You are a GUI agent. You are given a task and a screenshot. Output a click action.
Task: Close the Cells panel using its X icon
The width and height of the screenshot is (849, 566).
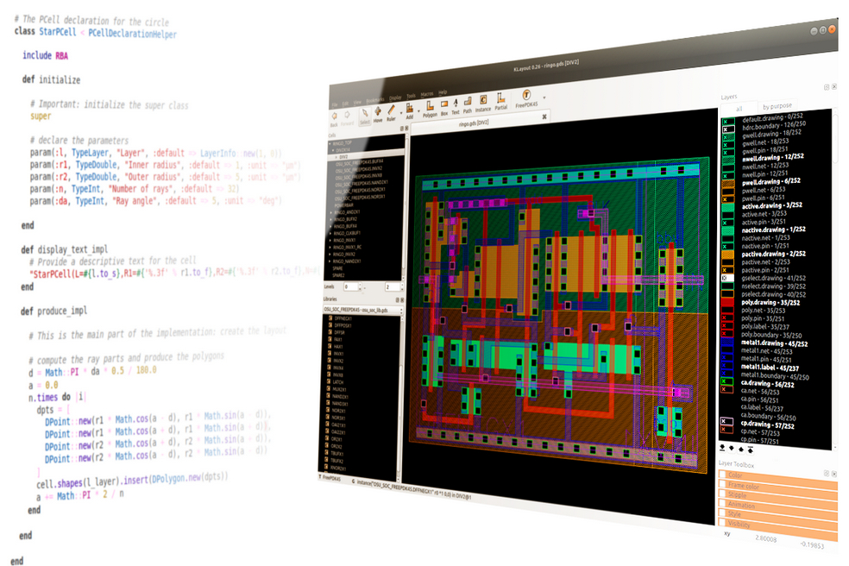pos(406,128)
